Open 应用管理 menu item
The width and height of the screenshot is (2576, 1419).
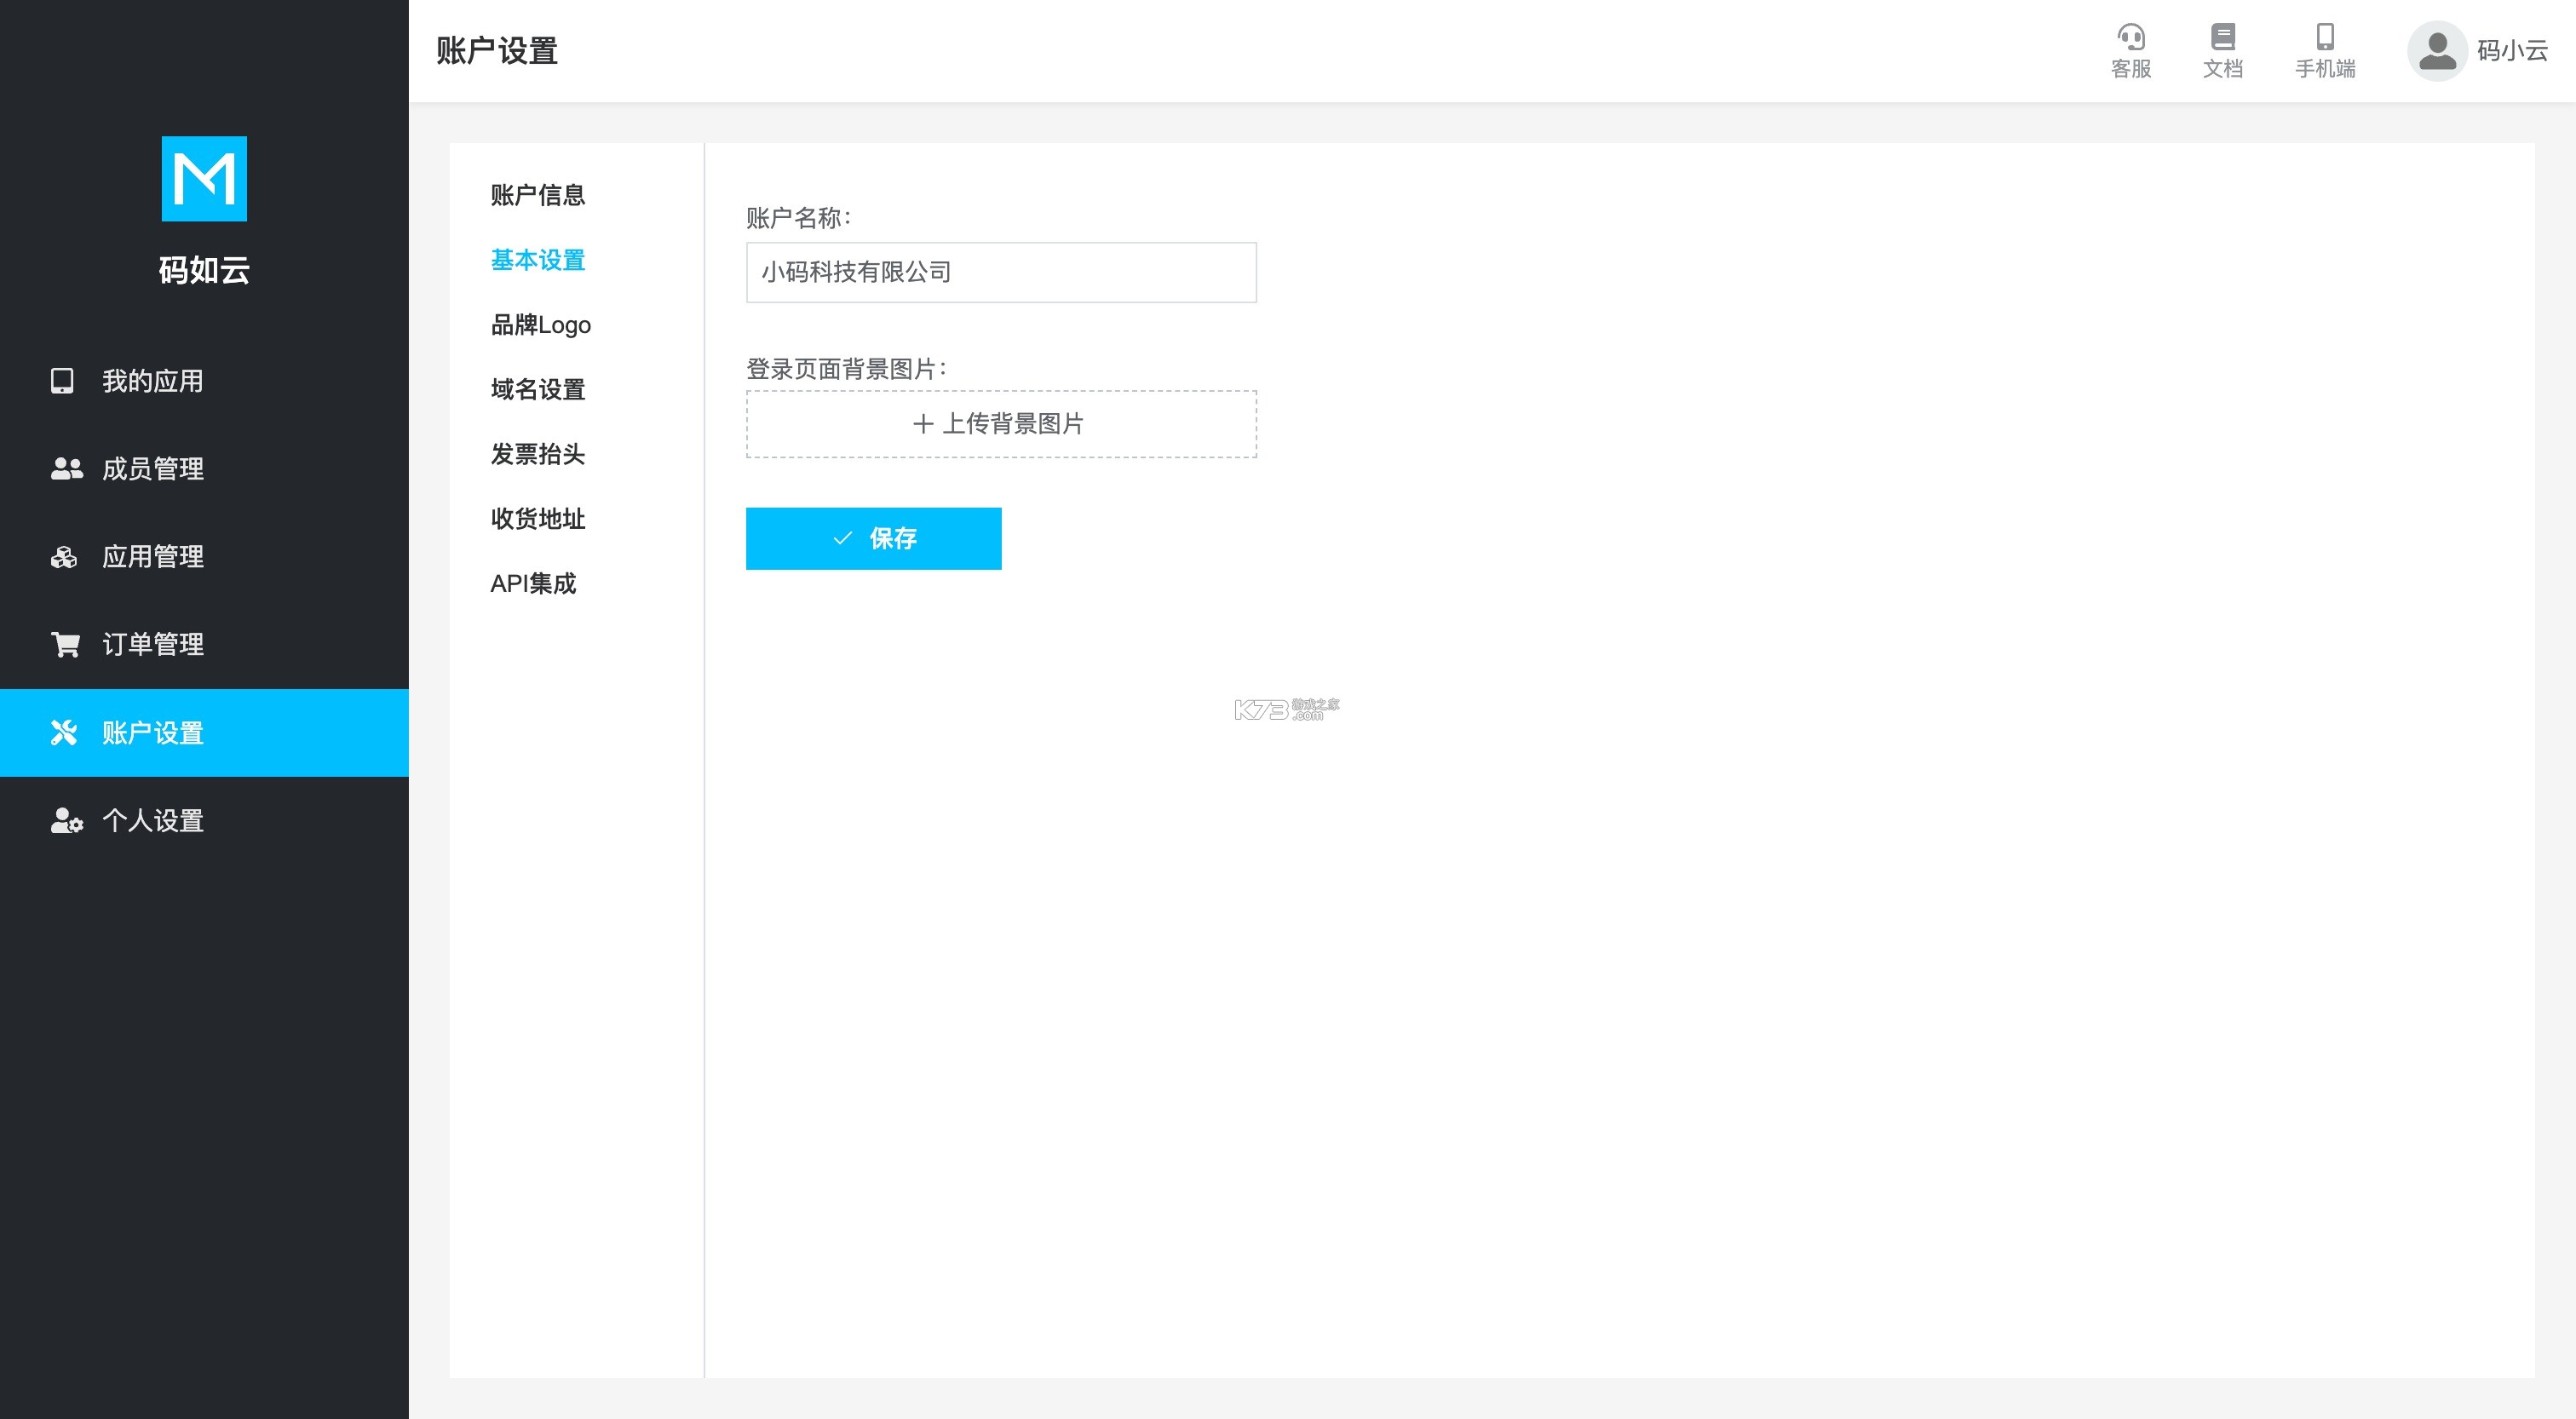coord(204,557)
